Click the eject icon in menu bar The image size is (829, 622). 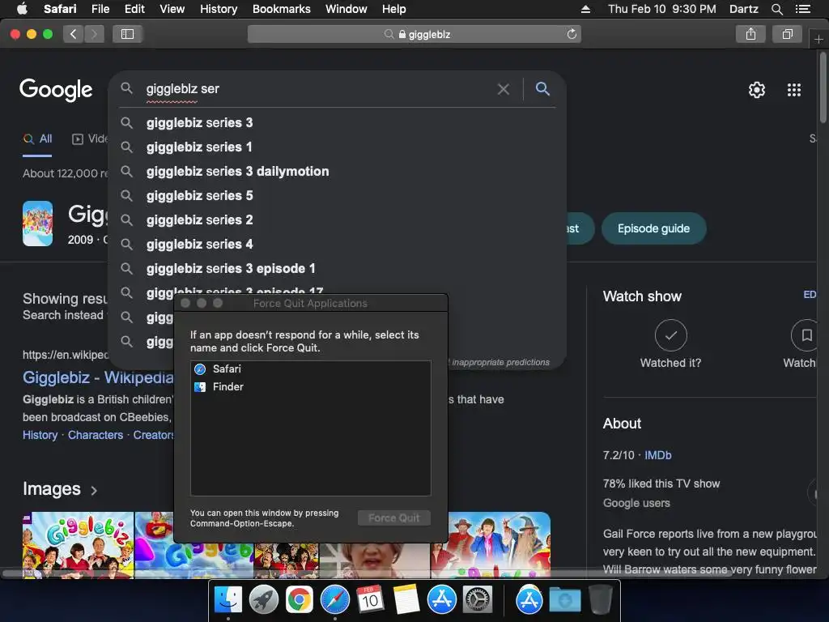586,9
